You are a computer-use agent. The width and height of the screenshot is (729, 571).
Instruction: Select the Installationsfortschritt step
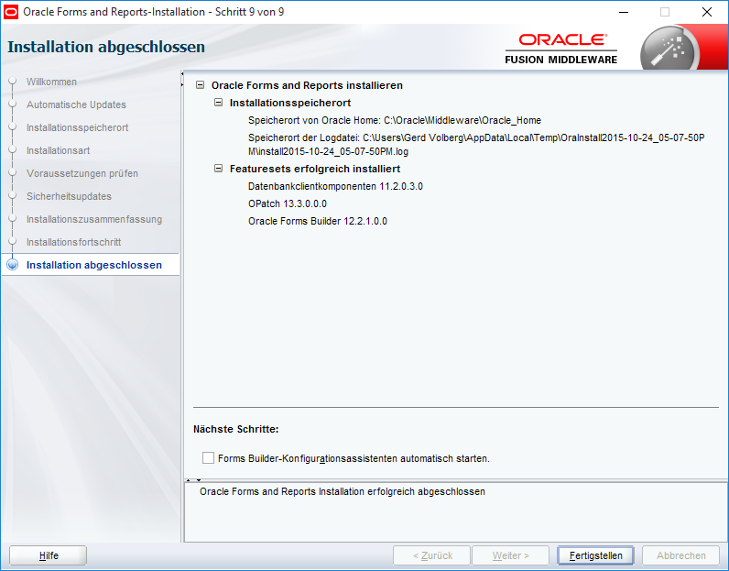click(73, 242)
